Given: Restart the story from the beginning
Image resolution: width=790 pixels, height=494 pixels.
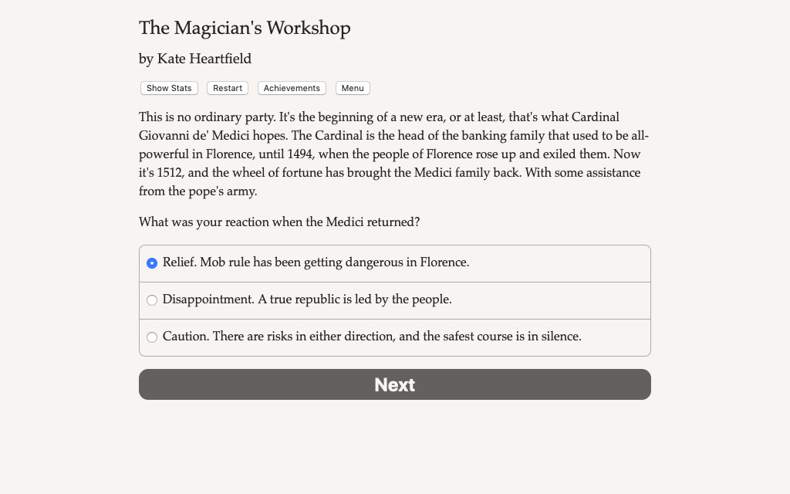Looking at the screenshot, I should (x=227, y=88).
